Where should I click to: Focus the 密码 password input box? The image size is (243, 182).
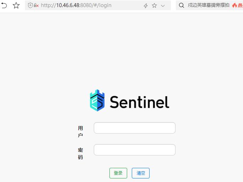pyautogui.click(x=135, y=150)
